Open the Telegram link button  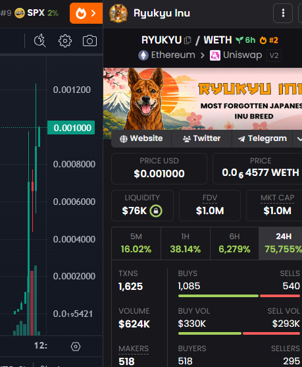262,138
